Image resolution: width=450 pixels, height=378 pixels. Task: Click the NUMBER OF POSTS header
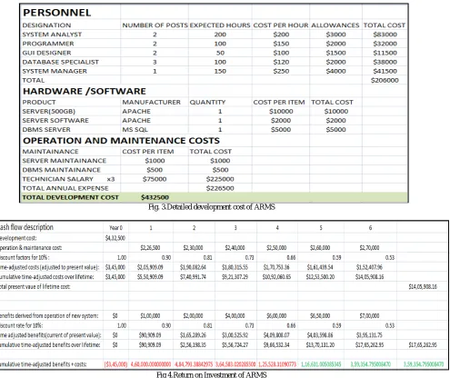pyautogui.click(x=155, y=25)
